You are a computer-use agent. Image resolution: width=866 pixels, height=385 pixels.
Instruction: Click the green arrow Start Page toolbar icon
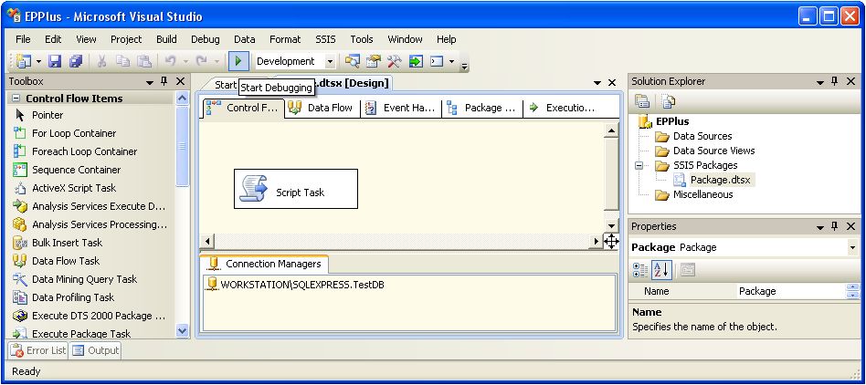(x=416, y=61)
